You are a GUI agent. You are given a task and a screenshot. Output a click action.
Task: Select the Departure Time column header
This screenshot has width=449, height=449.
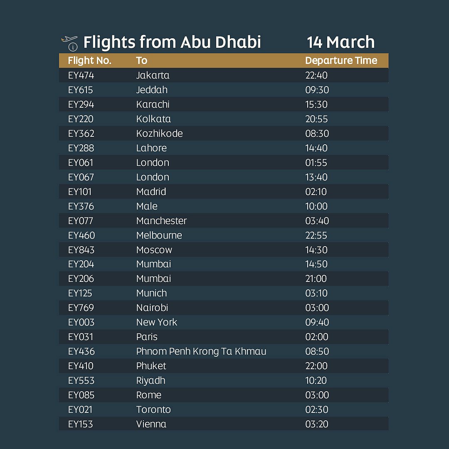coord(341,61)
